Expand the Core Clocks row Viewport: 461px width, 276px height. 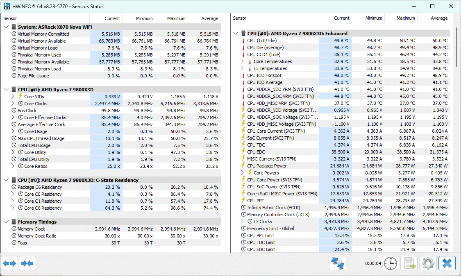pyautogui.click(x=13, y=104)
